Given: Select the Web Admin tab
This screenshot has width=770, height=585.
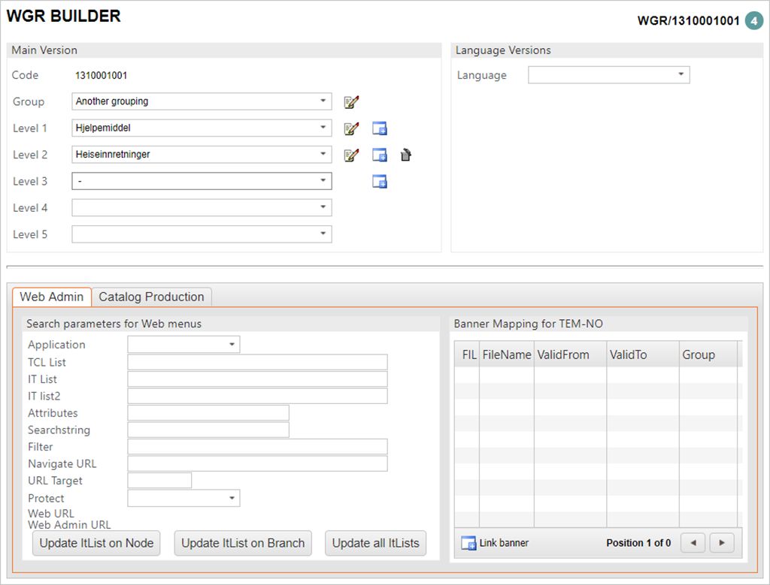Looking at the screenshot, I should [52, 297].
